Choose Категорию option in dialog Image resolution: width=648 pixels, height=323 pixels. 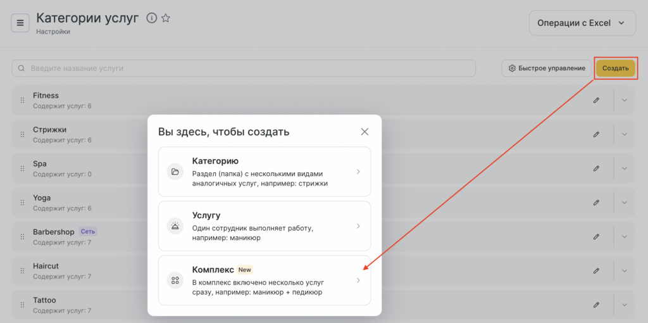pos(265,172)
